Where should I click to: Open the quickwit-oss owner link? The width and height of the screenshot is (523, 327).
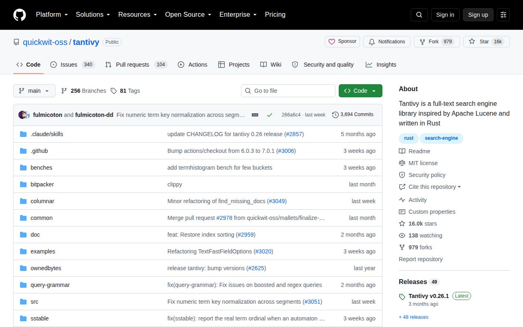coord(45,42)
